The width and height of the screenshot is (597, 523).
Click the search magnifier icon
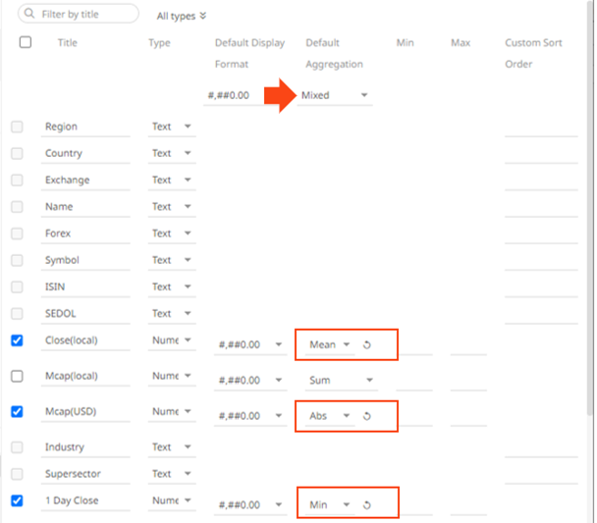click(30, 15)
